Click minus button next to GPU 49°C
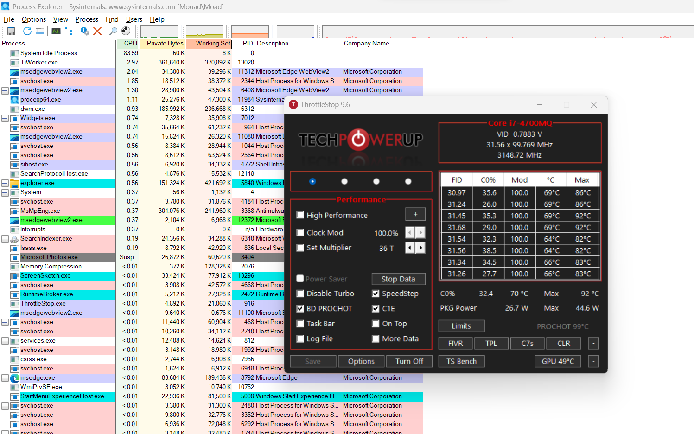The width and height of the screenshot is (694, 434). coord(593,361)
